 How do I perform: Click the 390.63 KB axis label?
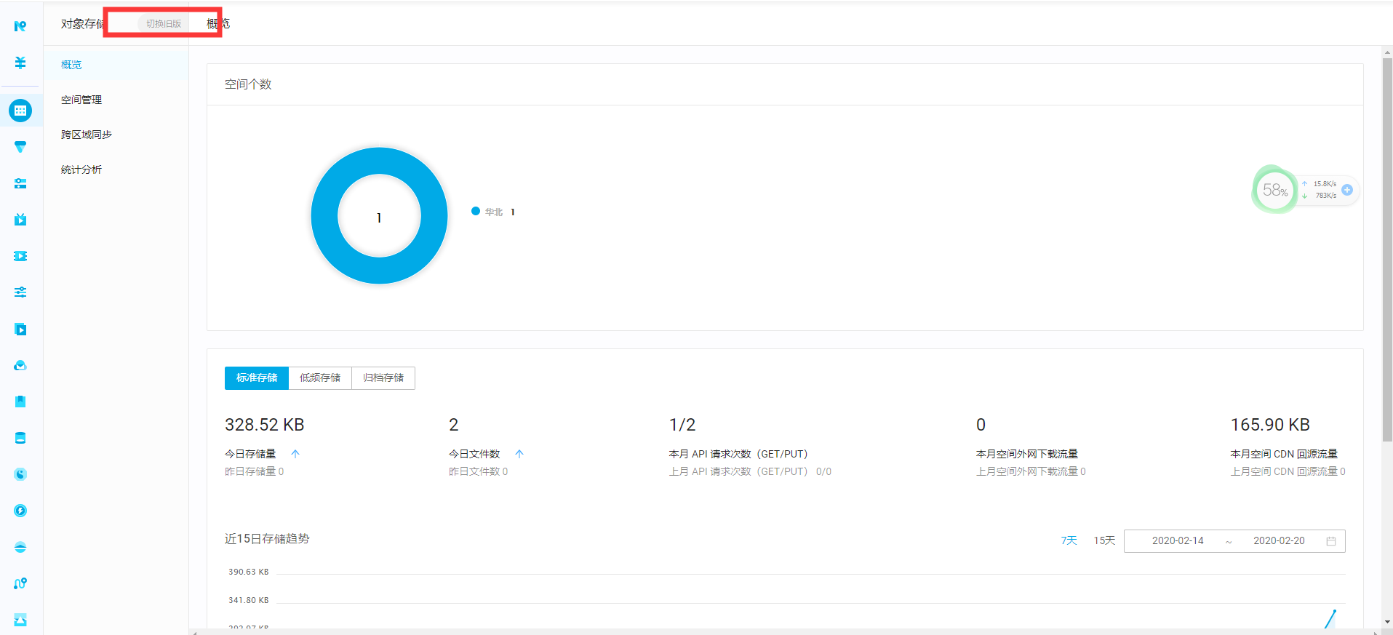click(x=249, y=572)
